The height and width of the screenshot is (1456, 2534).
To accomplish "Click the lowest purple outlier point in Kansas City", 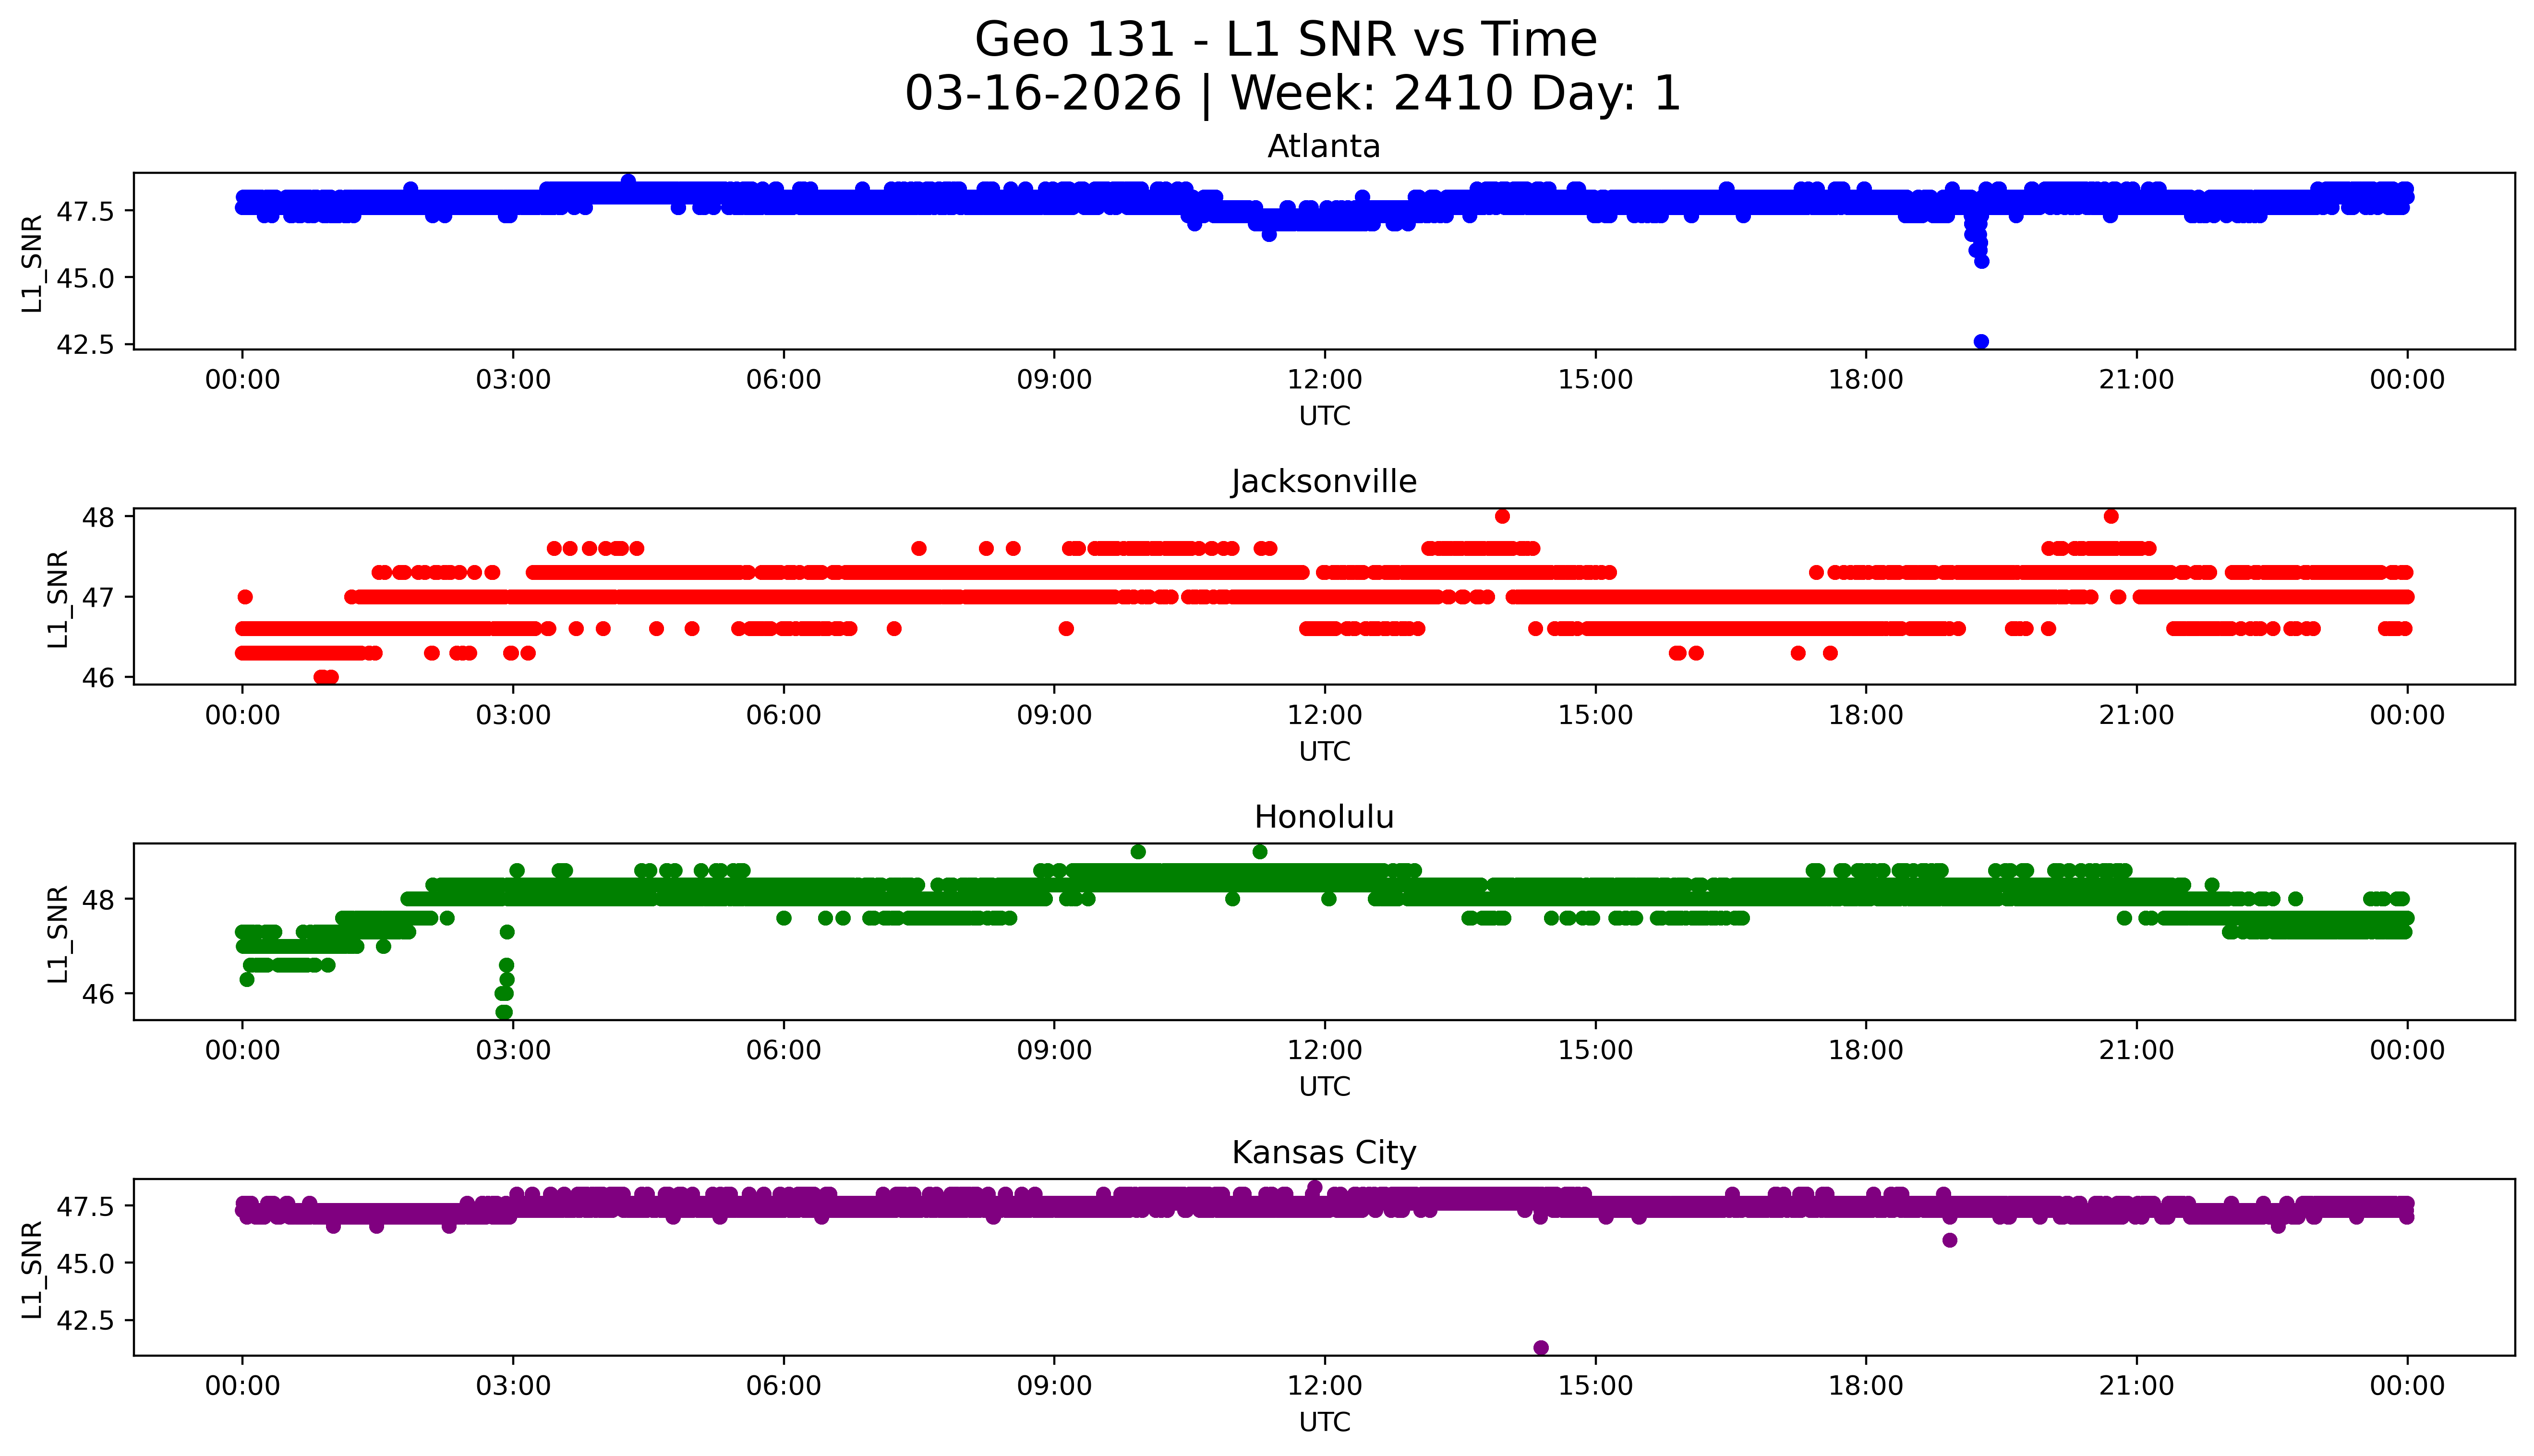I will click(x=1541, y=1348).
